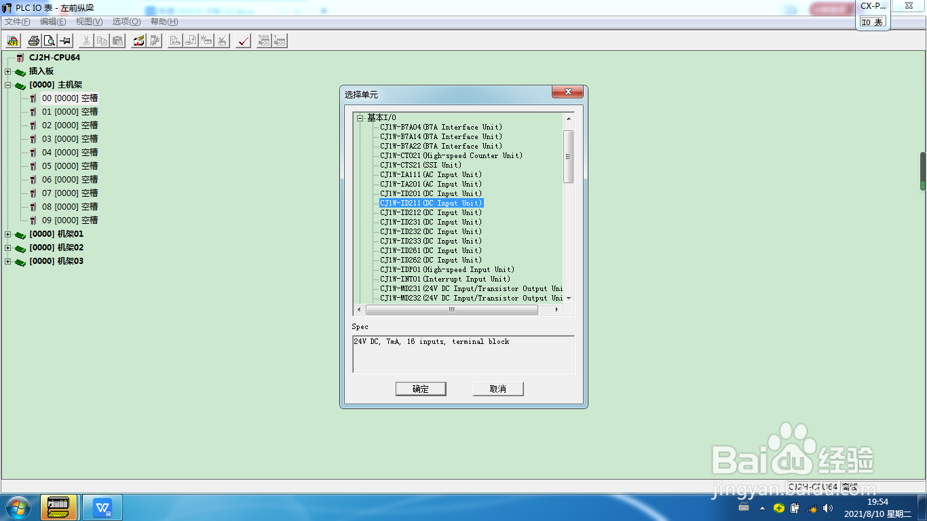
Task: Select CJ1W-B7A04 (B7A Interface Unit)
Action: tap(441, 127)
